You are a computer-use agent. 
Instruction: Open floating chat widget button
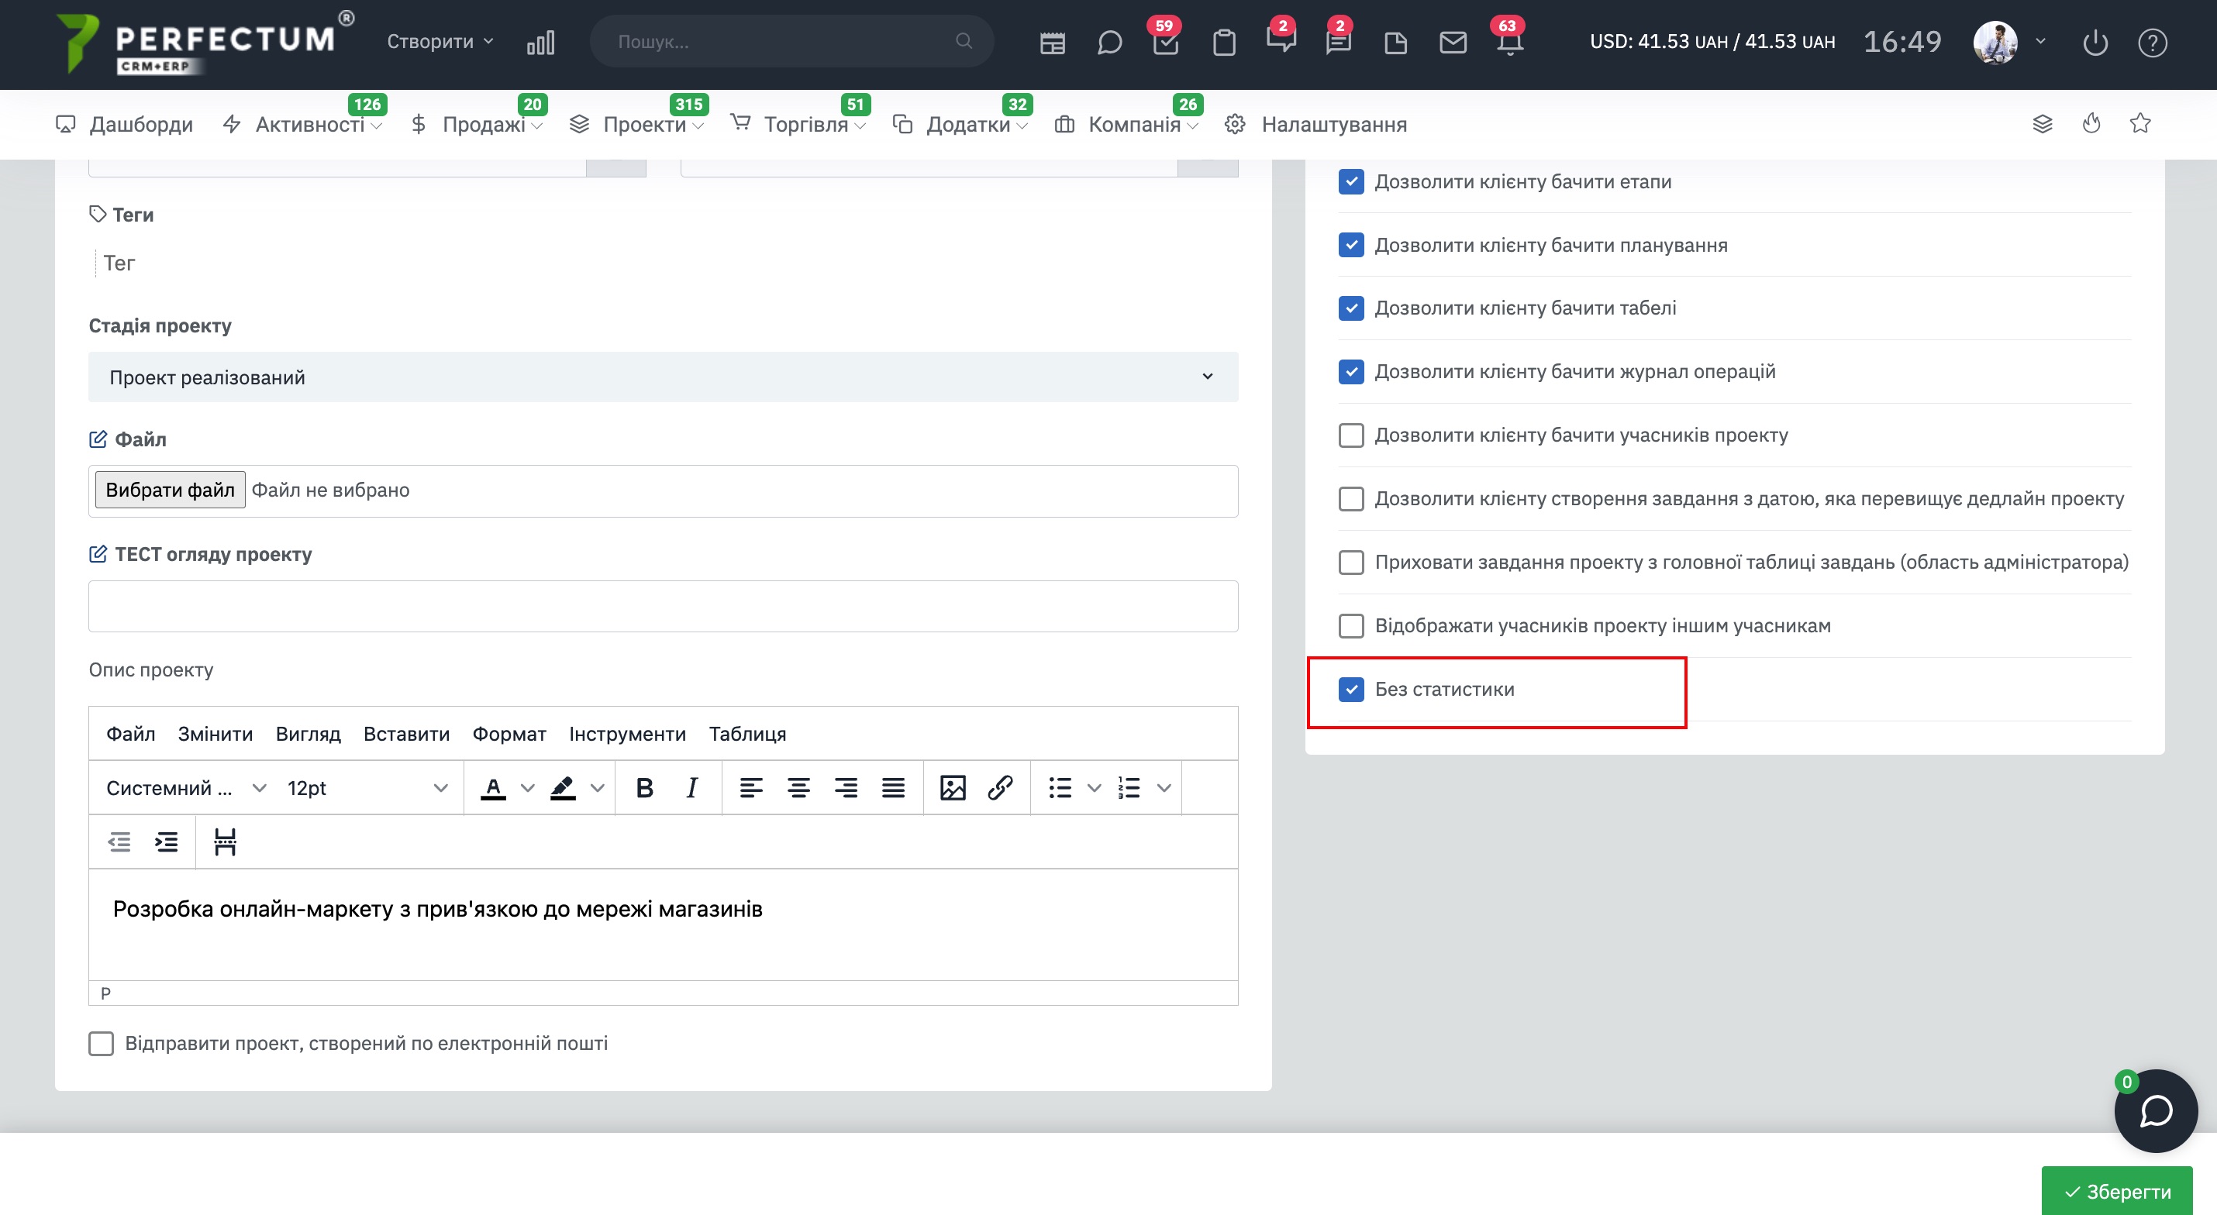[x=2156, y=1111]
